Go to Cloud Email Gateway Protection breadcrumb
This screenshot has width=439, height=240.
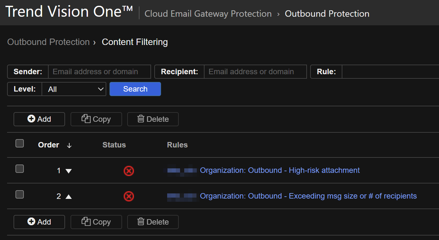tap(208, 14)
